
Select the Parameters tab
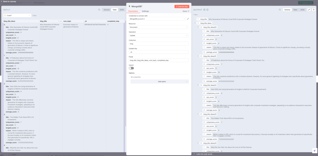tap(133, 11)
